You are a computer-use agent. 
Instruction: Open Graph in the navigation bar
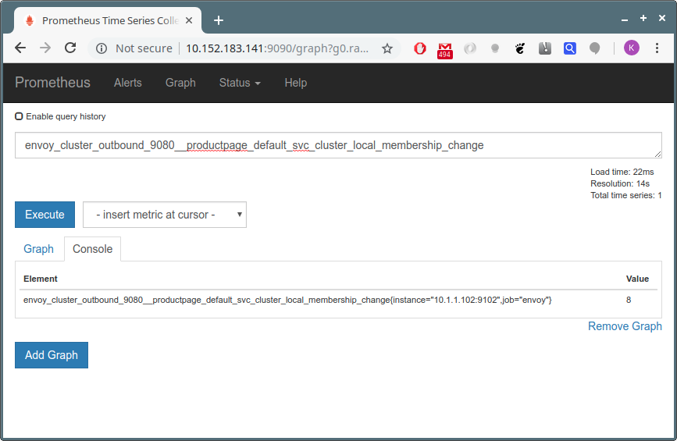click(x=180, y=83)
